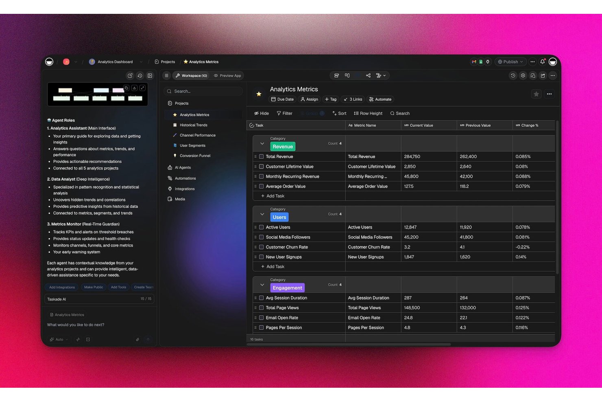This screenshot has width=602, height=402.
Task: Toggle agent panel sidebar layout icon
Action: click(x=150, y=75)
